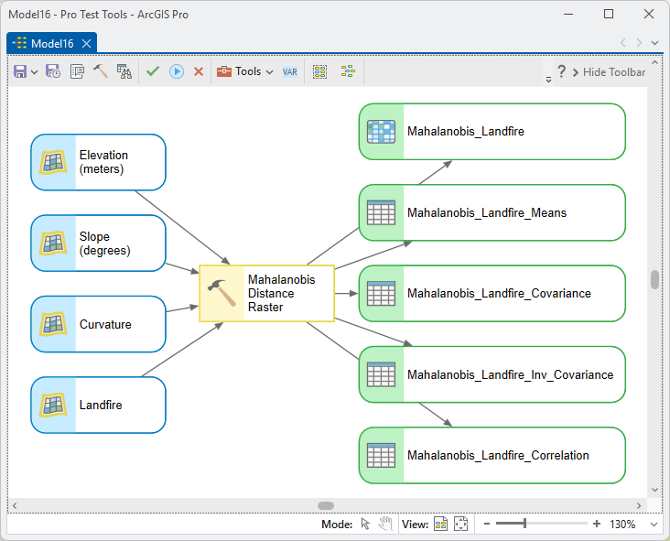
Task: Click the Select All dashed-box icon
Action: [319, 71]
